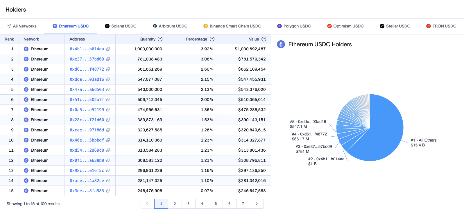The height and width of the screenshot is (211, 464).
Task: Go to page 4 of results
Action: point(202,204)
